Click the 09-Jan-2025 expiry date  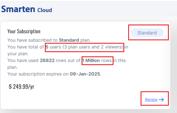pyautogui.click(x=85, y=74)
